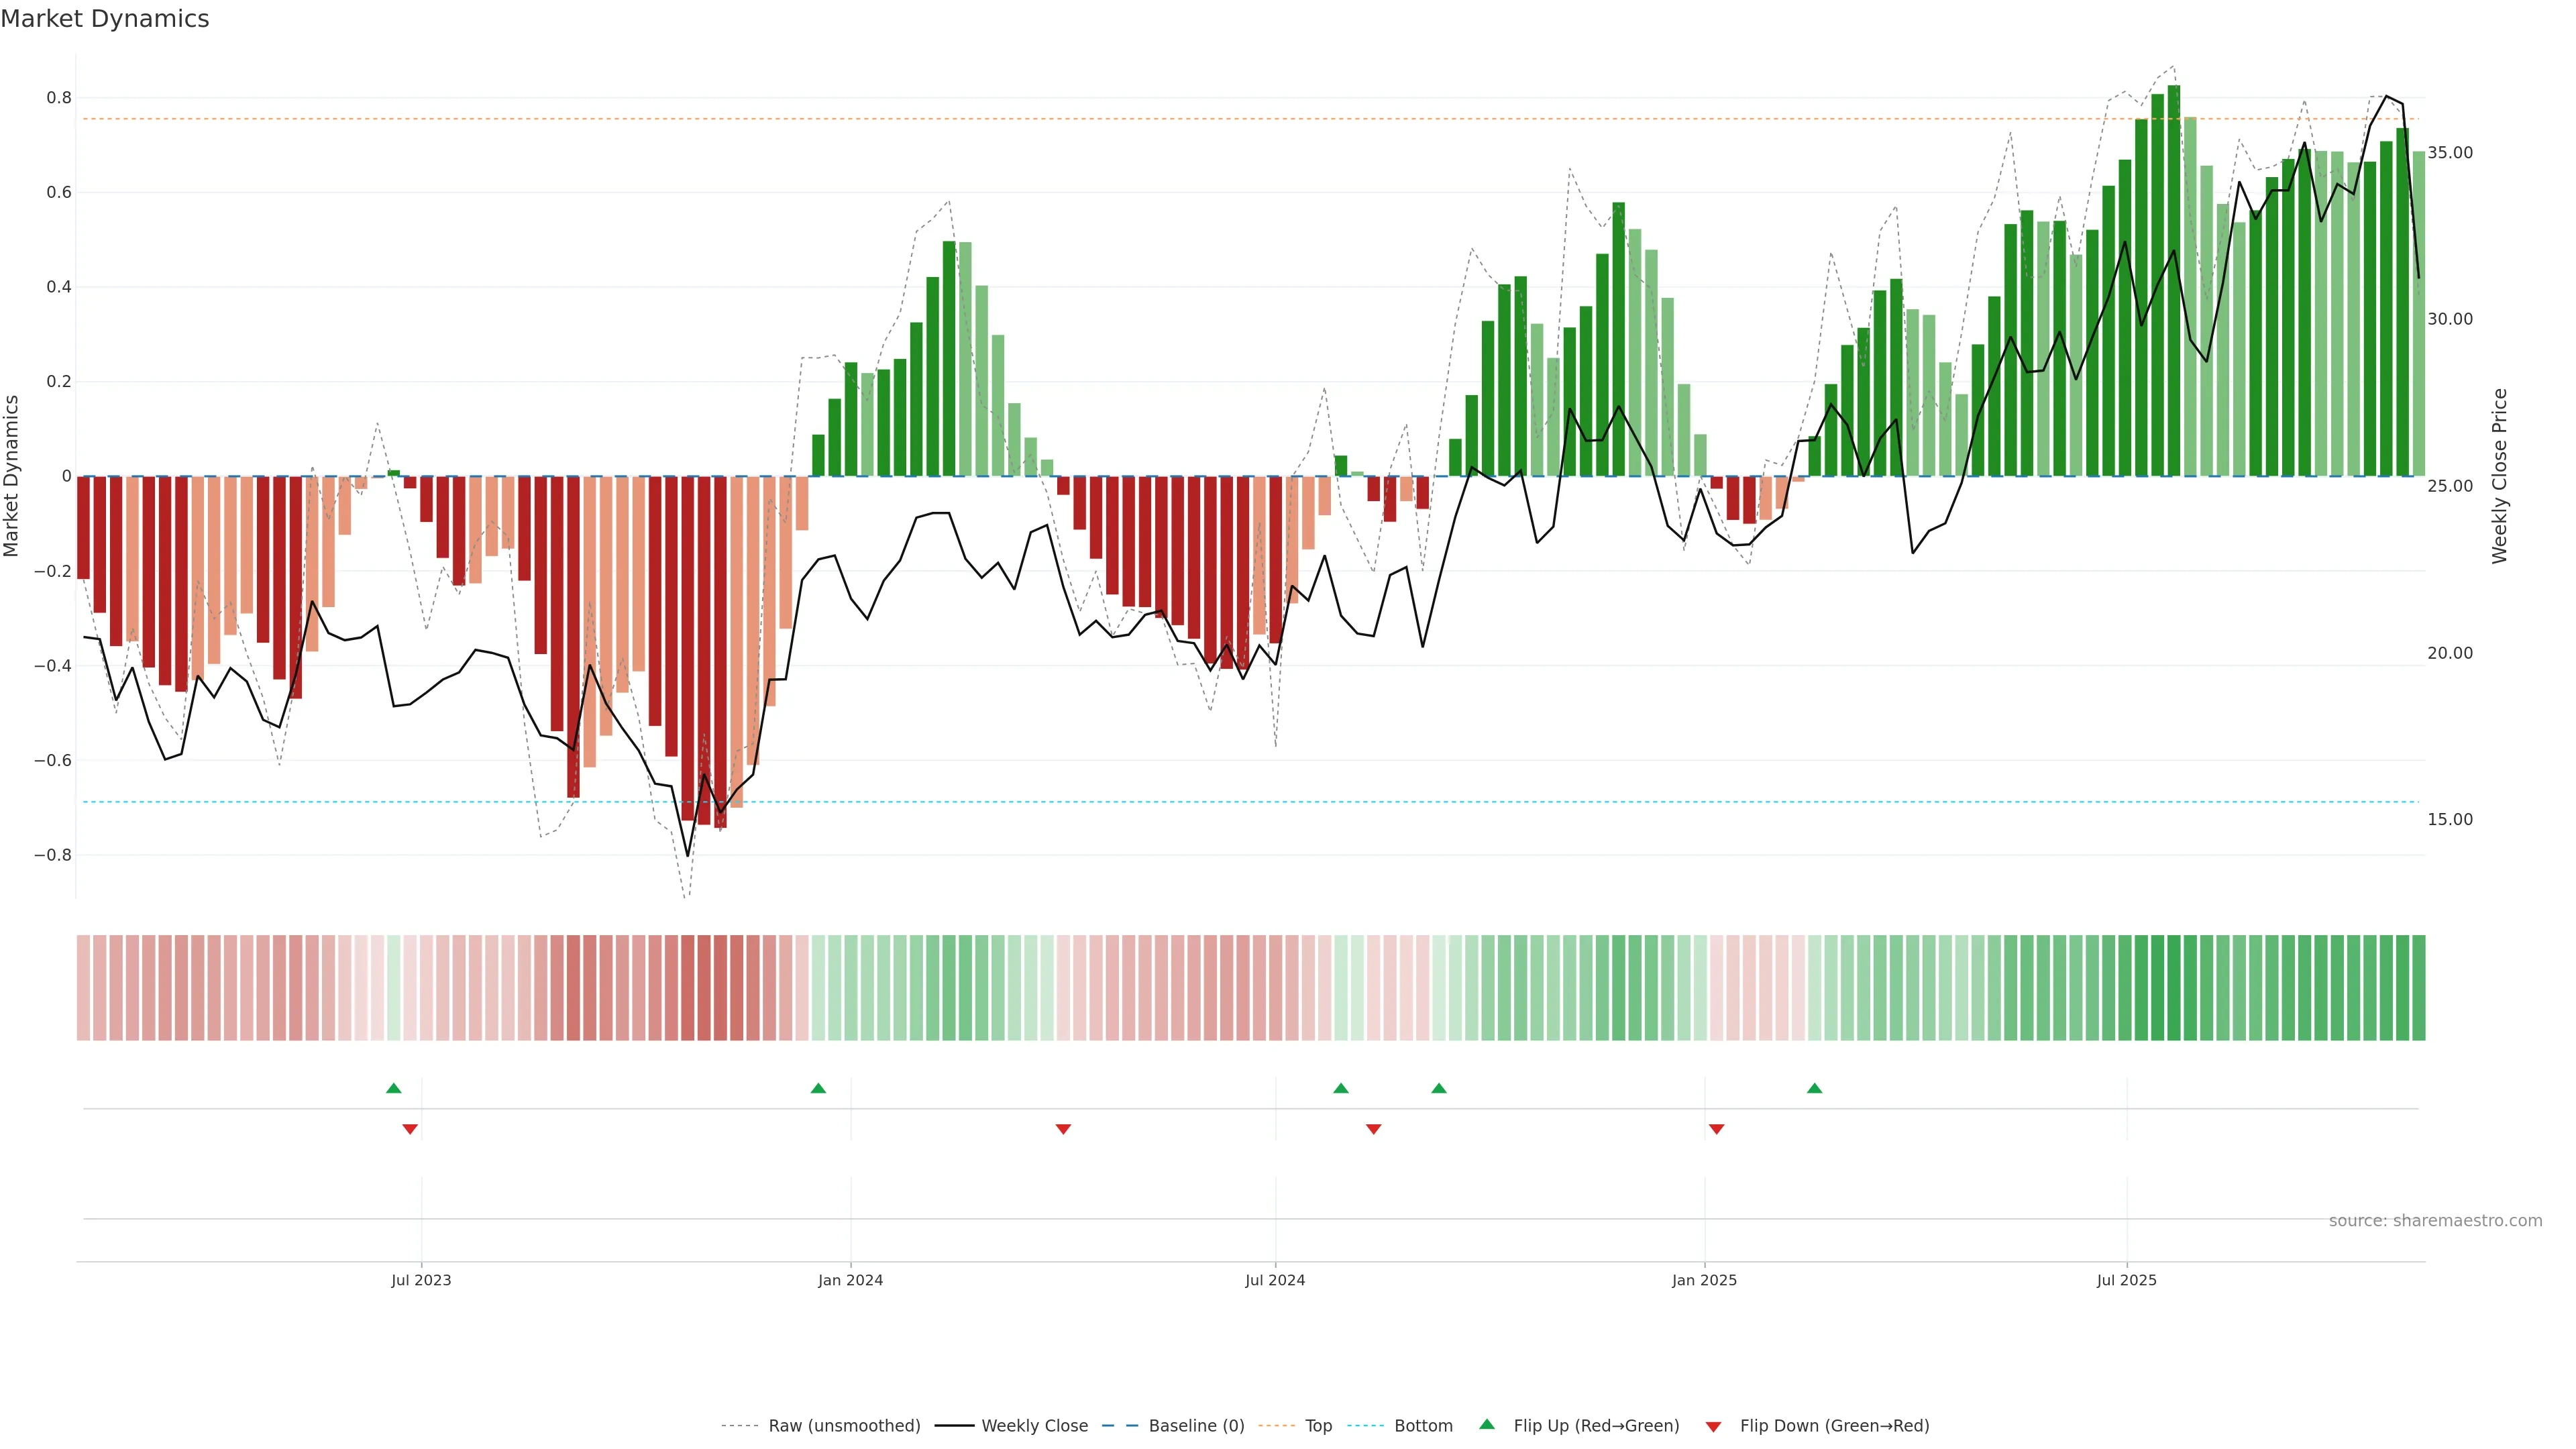Hide the Top threshold legend entry
Viewport: 2576px width, 1449px height.
[x=1318, y=1426]
